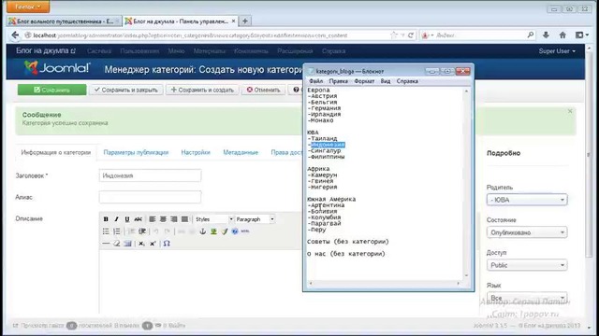Image resolution: width=599 pixels, height=336 pixels.
Task: Open Справка menu in Notepad
Action: tap(407, 81)
